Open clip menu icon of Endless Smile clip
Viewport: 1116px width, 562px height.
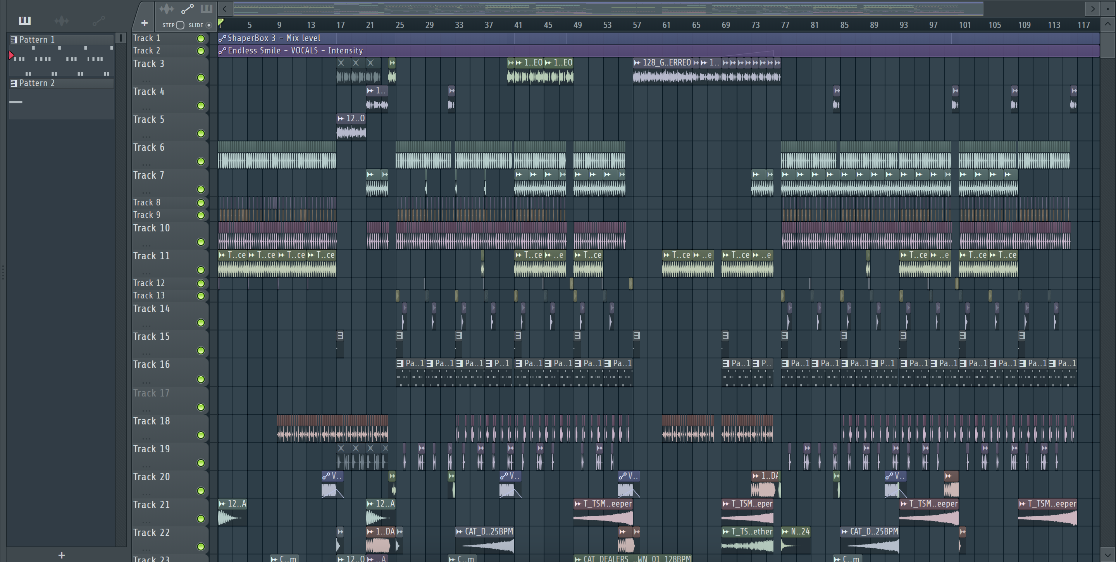tap(222, 51)
